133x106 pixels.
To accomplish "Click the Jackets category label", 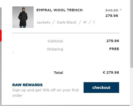I will click(43, 22).
